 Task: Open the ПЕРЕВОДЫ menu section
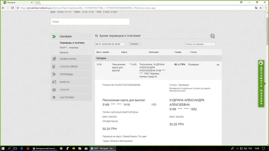tap(71, 74)
